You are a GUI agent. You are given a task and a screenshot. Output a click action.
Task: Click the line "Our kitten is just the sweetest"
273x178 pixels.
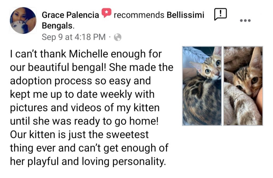coord(79,134)
